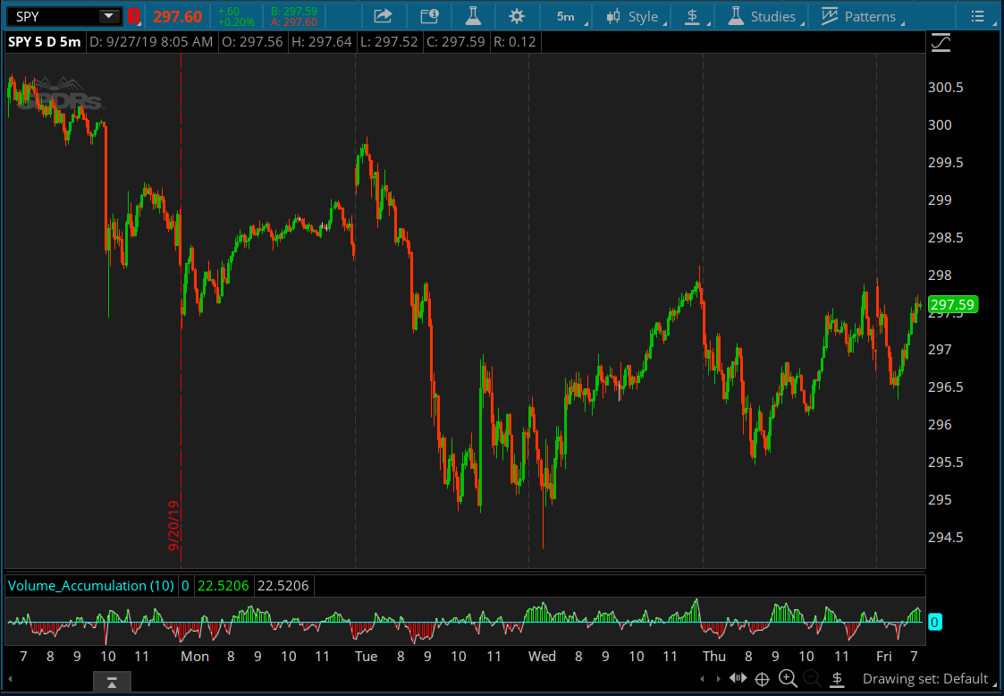Click the cyan 0 color value box
The height and width of the screenshot is (696, 1004).
click(933, 622)
